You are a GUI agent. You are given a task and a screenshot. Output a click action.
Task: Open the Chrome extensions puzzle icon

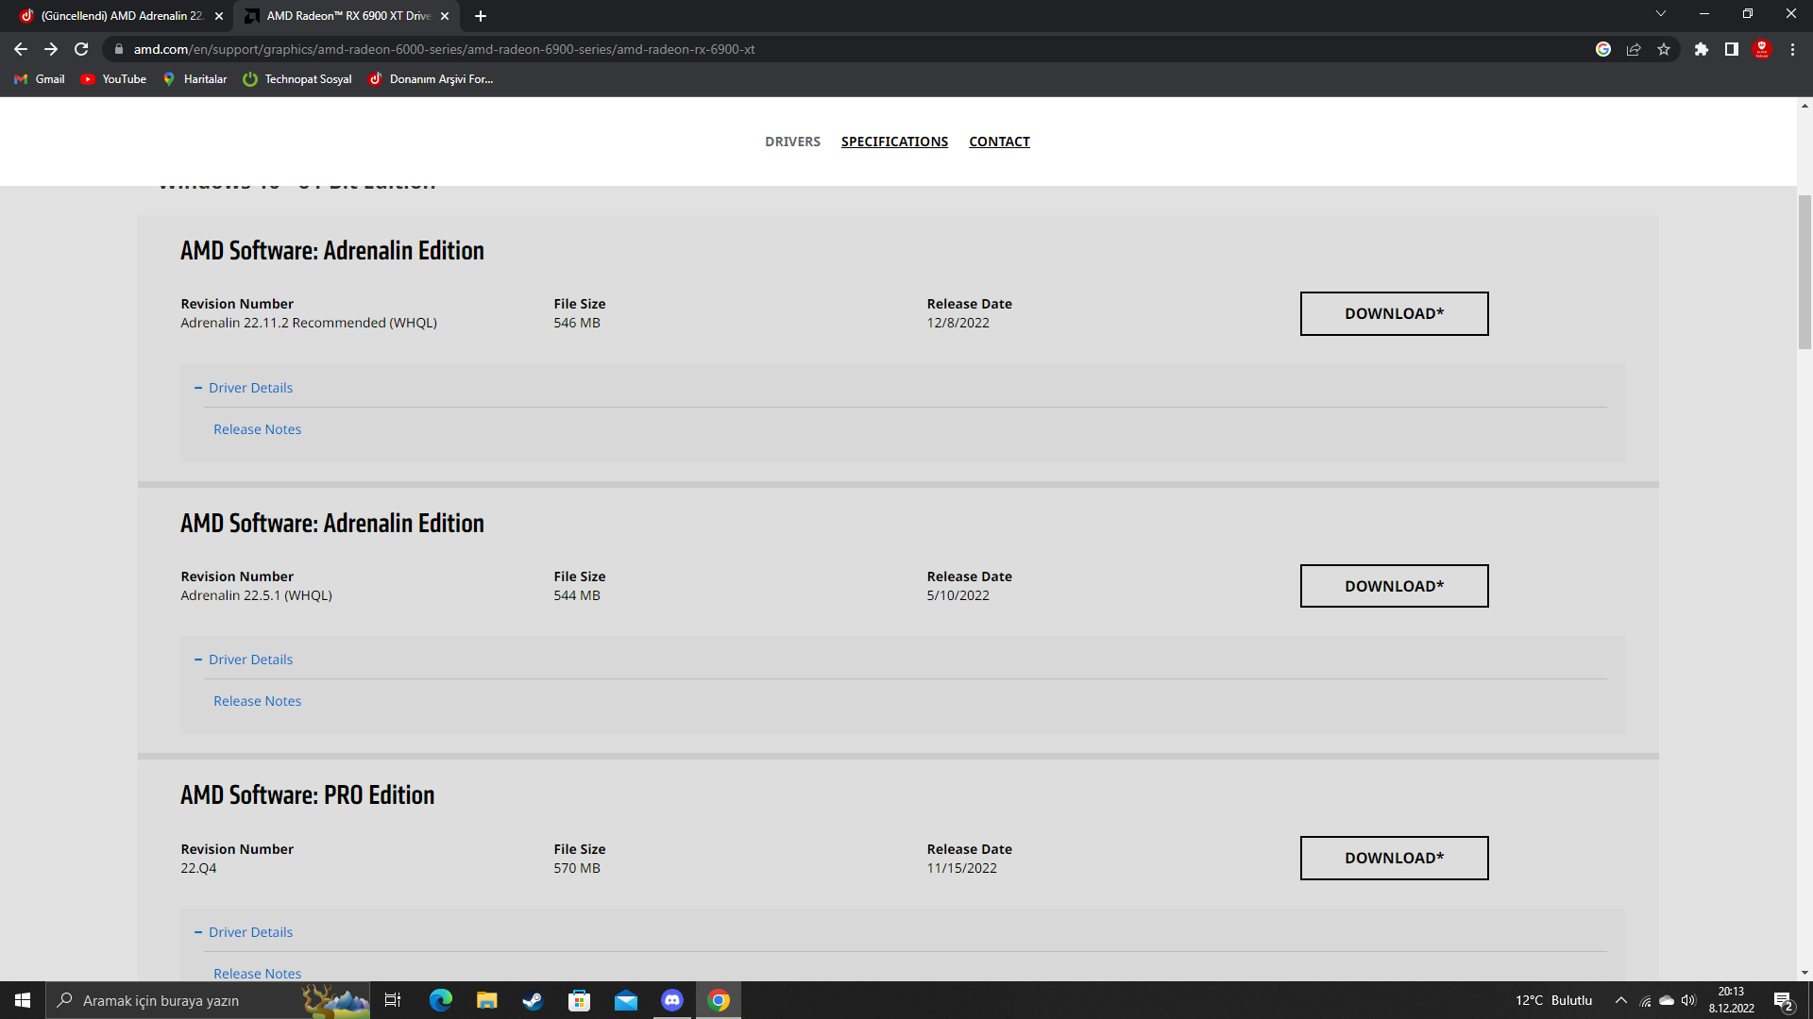tap(1701, 49)
